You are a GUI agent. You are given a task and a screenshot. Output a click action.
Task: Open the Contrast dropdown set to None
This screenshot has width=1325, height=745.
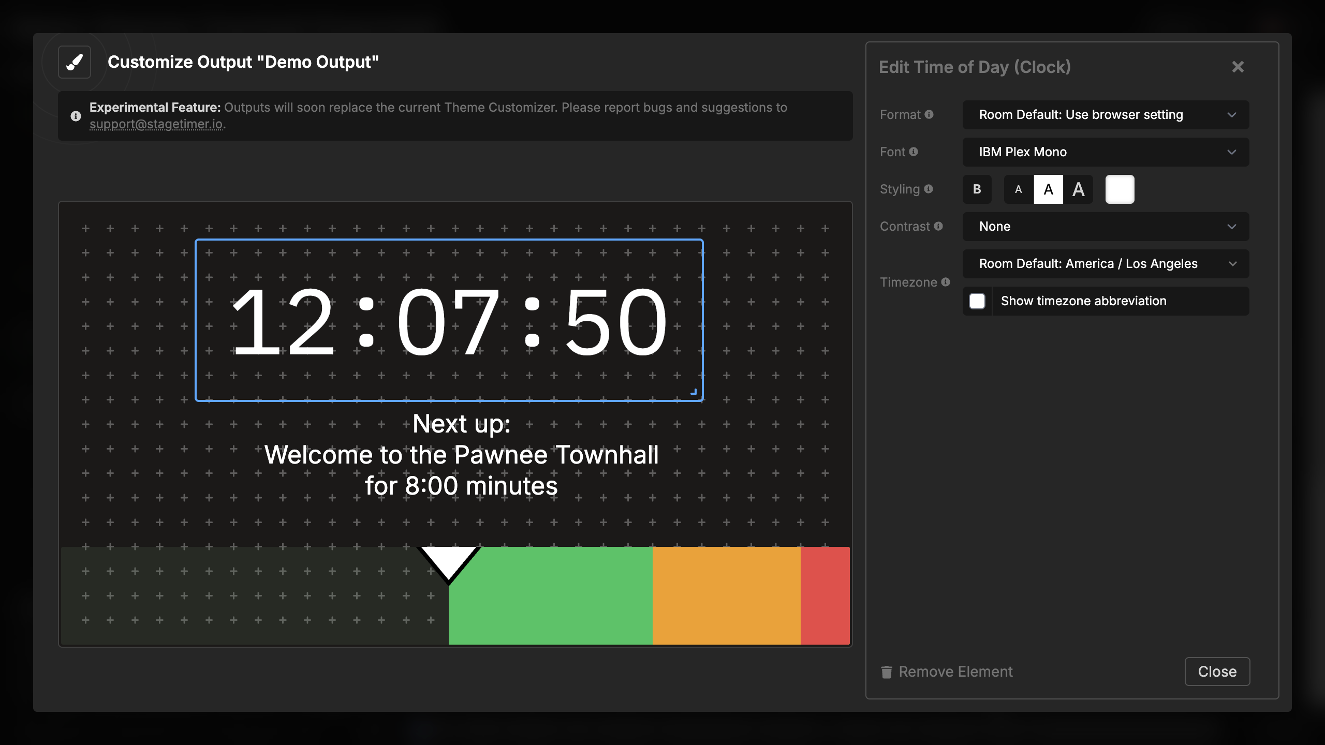click(1105, 226)
